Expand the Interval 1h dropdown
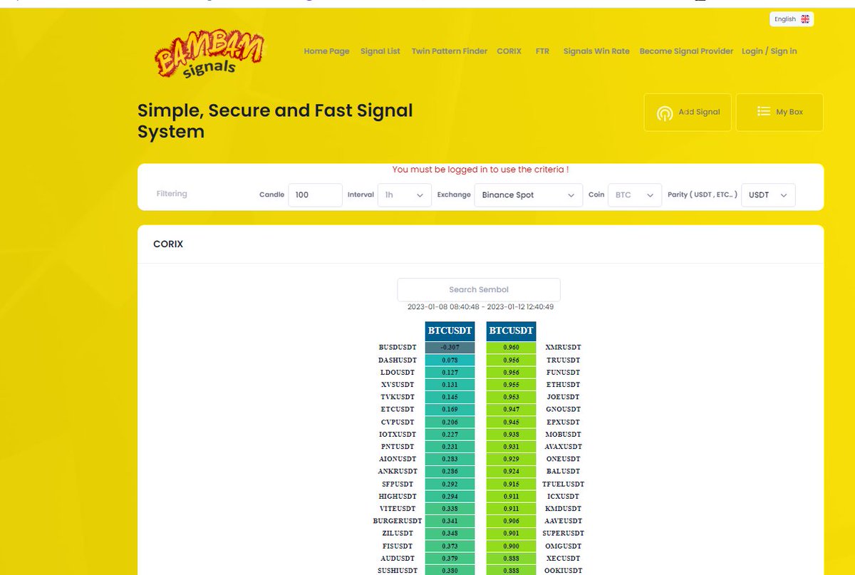The image size is (855, 575). coord(404,195)
